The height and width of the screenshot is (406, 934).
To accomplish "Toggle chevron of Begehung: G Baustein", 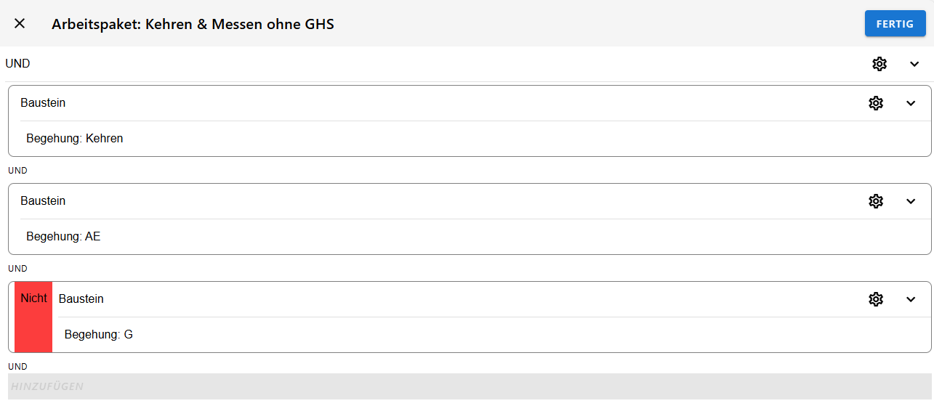I will (x=911, y=299).
